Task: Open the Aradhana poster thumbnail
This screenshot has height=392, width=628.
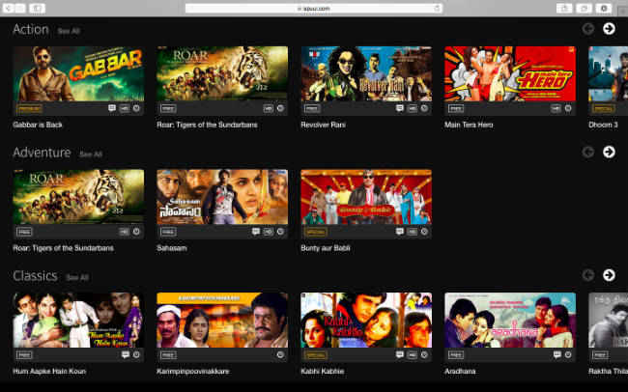Action: pos(510,320)
